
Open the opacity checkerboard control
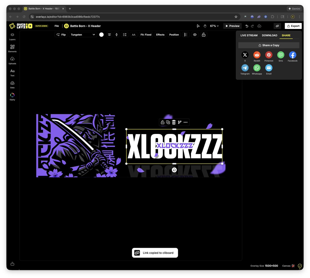[x=185, y=35]
